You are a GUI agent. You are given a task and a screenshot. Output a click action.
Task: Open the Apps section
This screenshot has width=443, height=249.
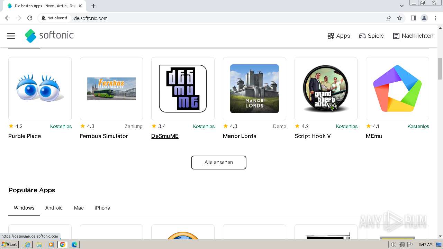click(338, 36)
